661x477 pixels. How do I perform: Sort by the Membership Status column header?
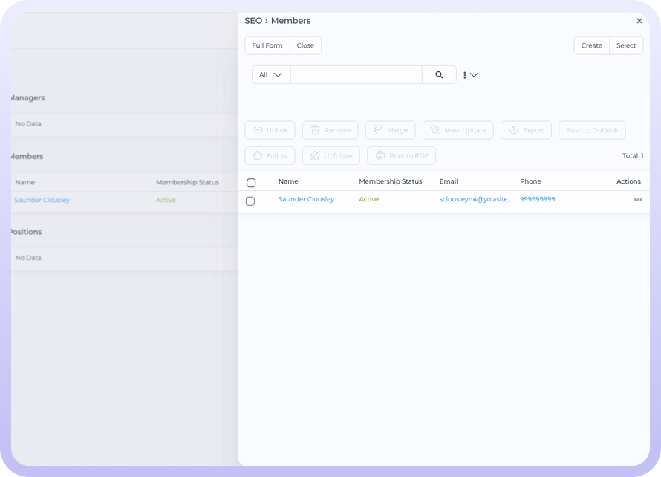[x=390, y=181]
